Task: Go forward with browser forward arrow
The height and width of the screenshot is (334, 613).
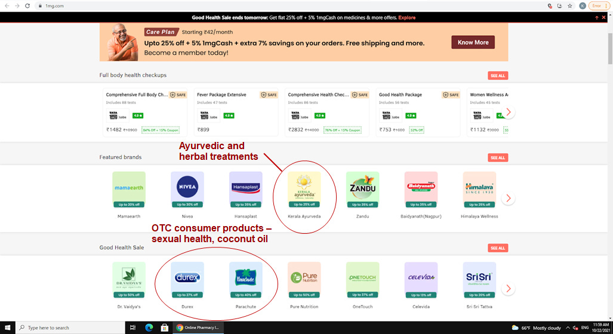Action: (17, 6)
